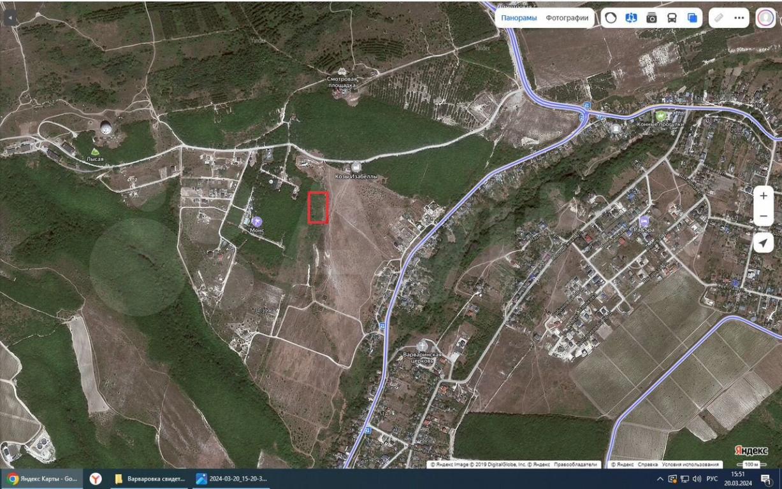Click the my location arrow button
The width and height of the screenshot is (782, 489).
pos(764,243)
